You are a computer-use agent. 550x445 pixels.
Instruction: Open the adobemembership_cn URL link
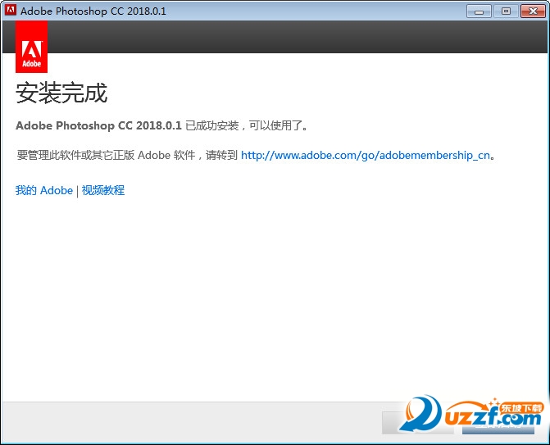(x=365, y=155)
